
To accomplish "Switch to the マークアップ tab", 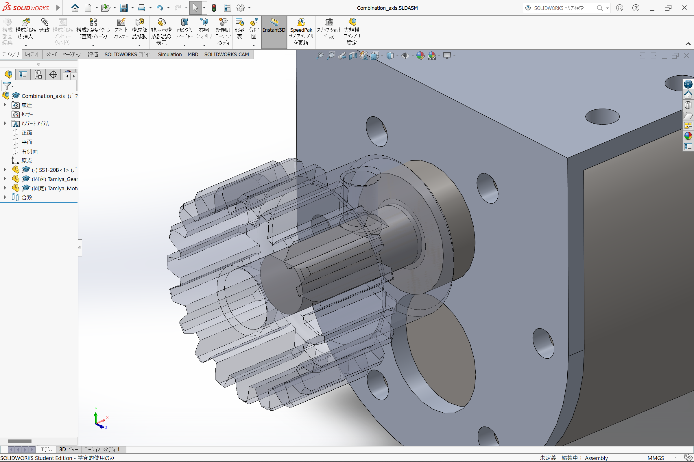I will coord(72,55).
